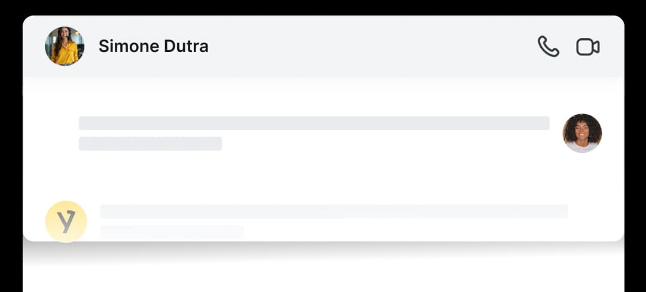This screenshot has width=646, height=292.
Task: Click header area left of Simone's photo
Action: click(x=33, y=47)
